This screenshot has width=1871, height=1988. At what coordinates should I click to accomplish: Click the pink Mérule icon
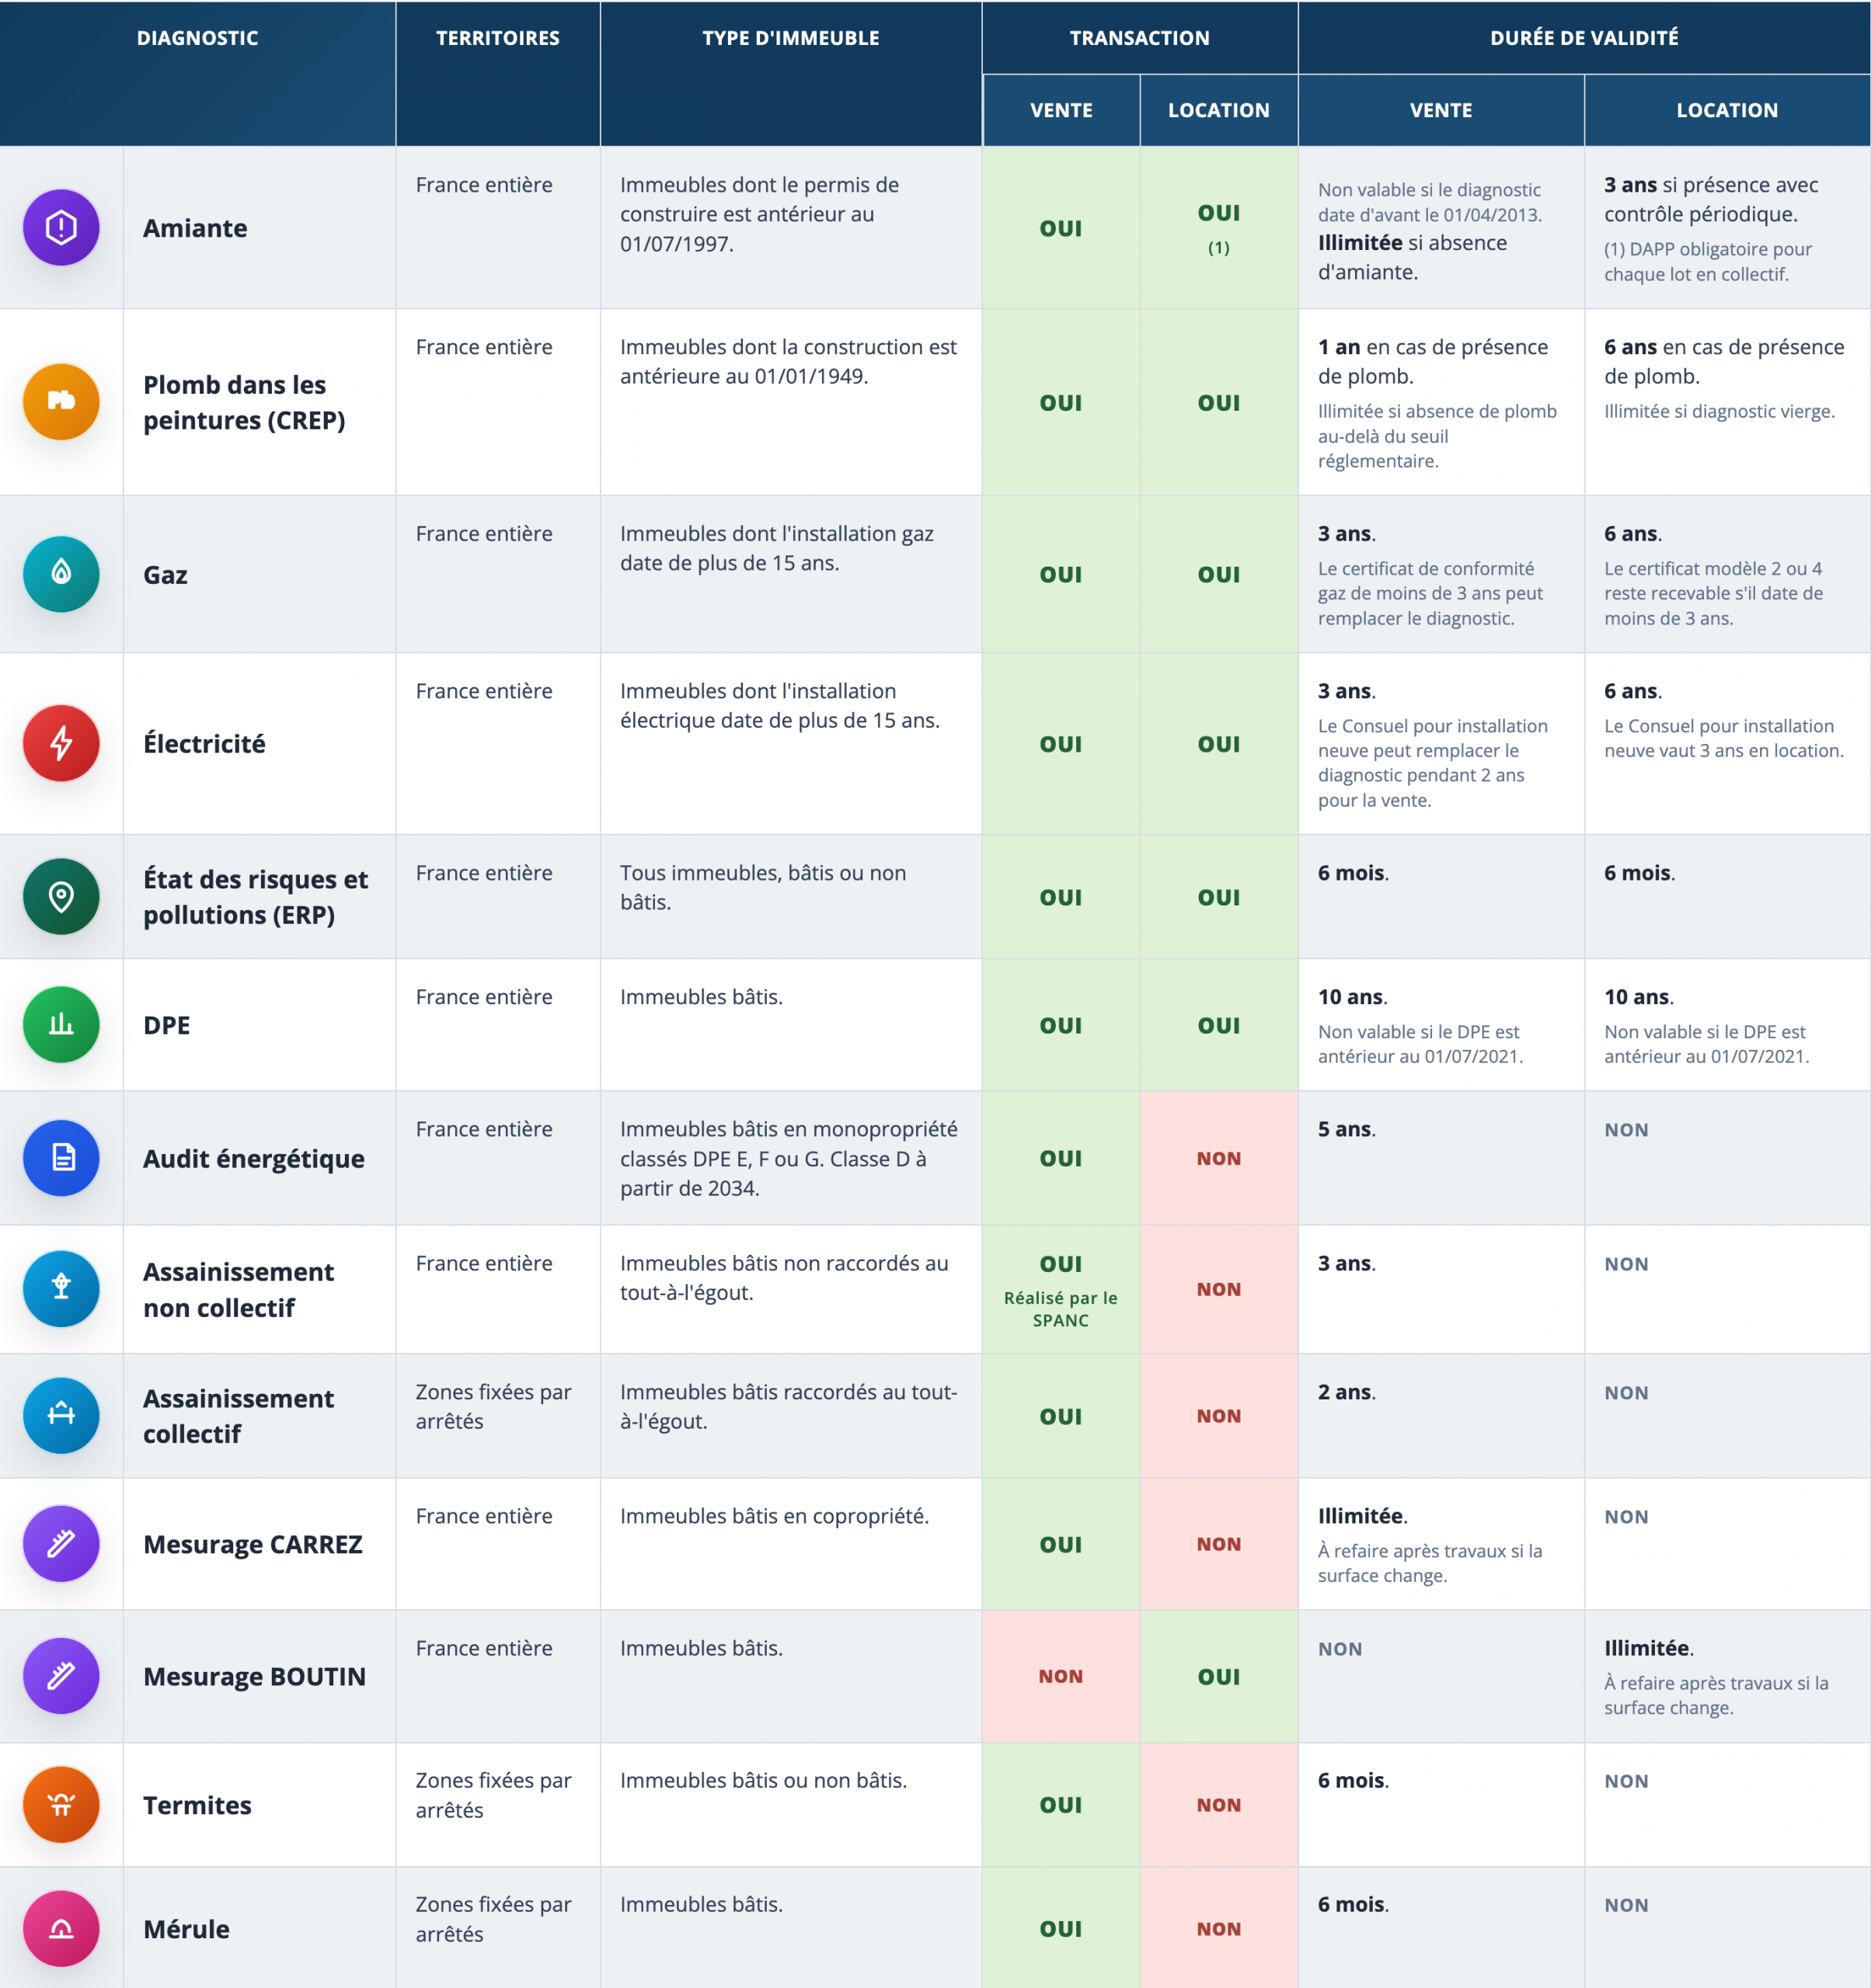click(61, 1929)
